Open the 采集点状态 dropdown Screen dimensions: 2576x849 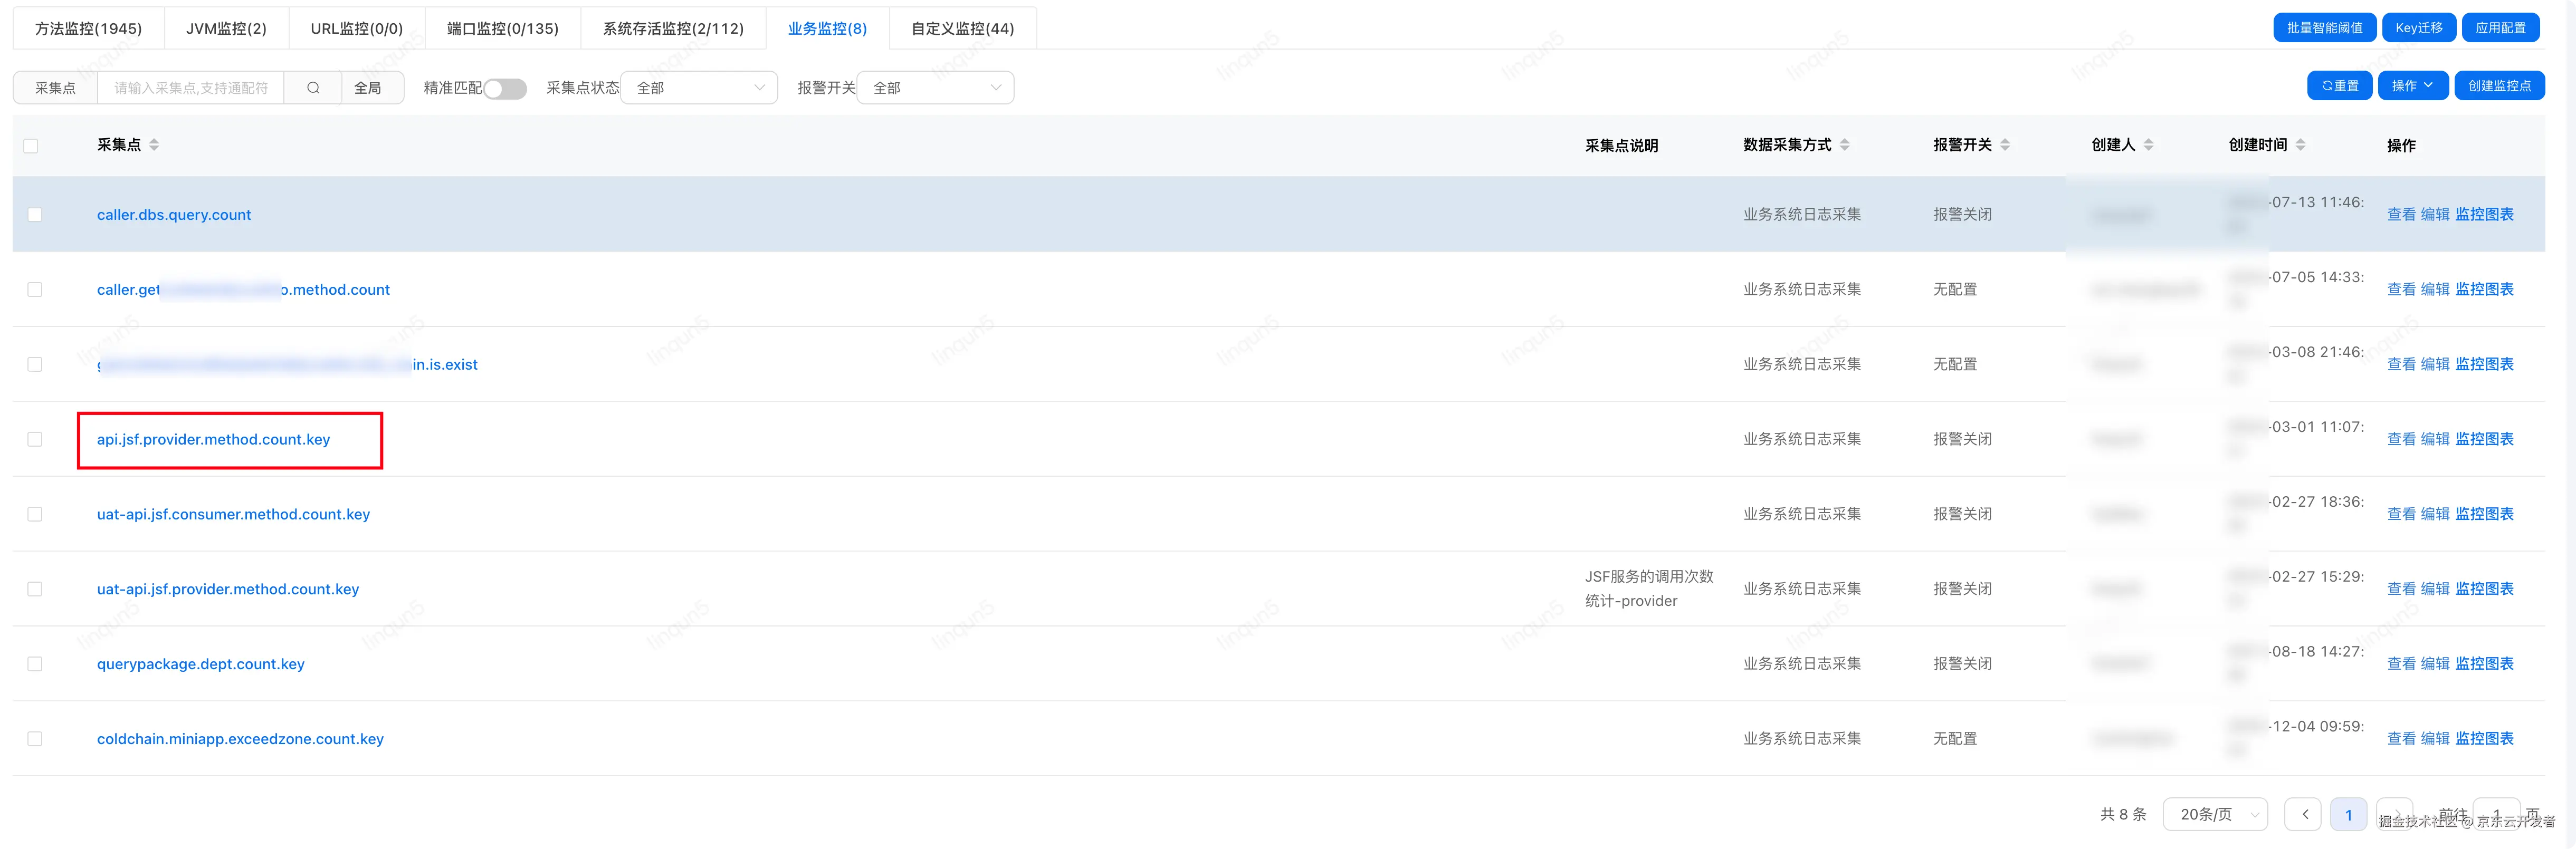point(699,88)
